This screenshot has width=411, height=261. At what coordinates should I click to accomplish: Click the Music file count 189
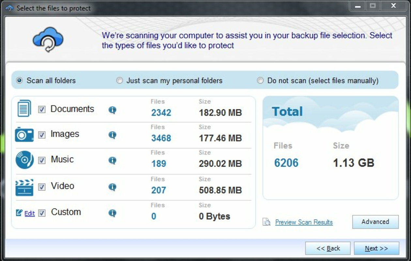(159, 163)
